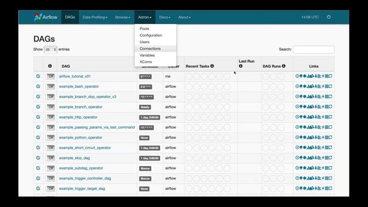
Task: Click the '1 day, 0:00:00' schedule badge for example_http_operator
Action: (149, 117)
